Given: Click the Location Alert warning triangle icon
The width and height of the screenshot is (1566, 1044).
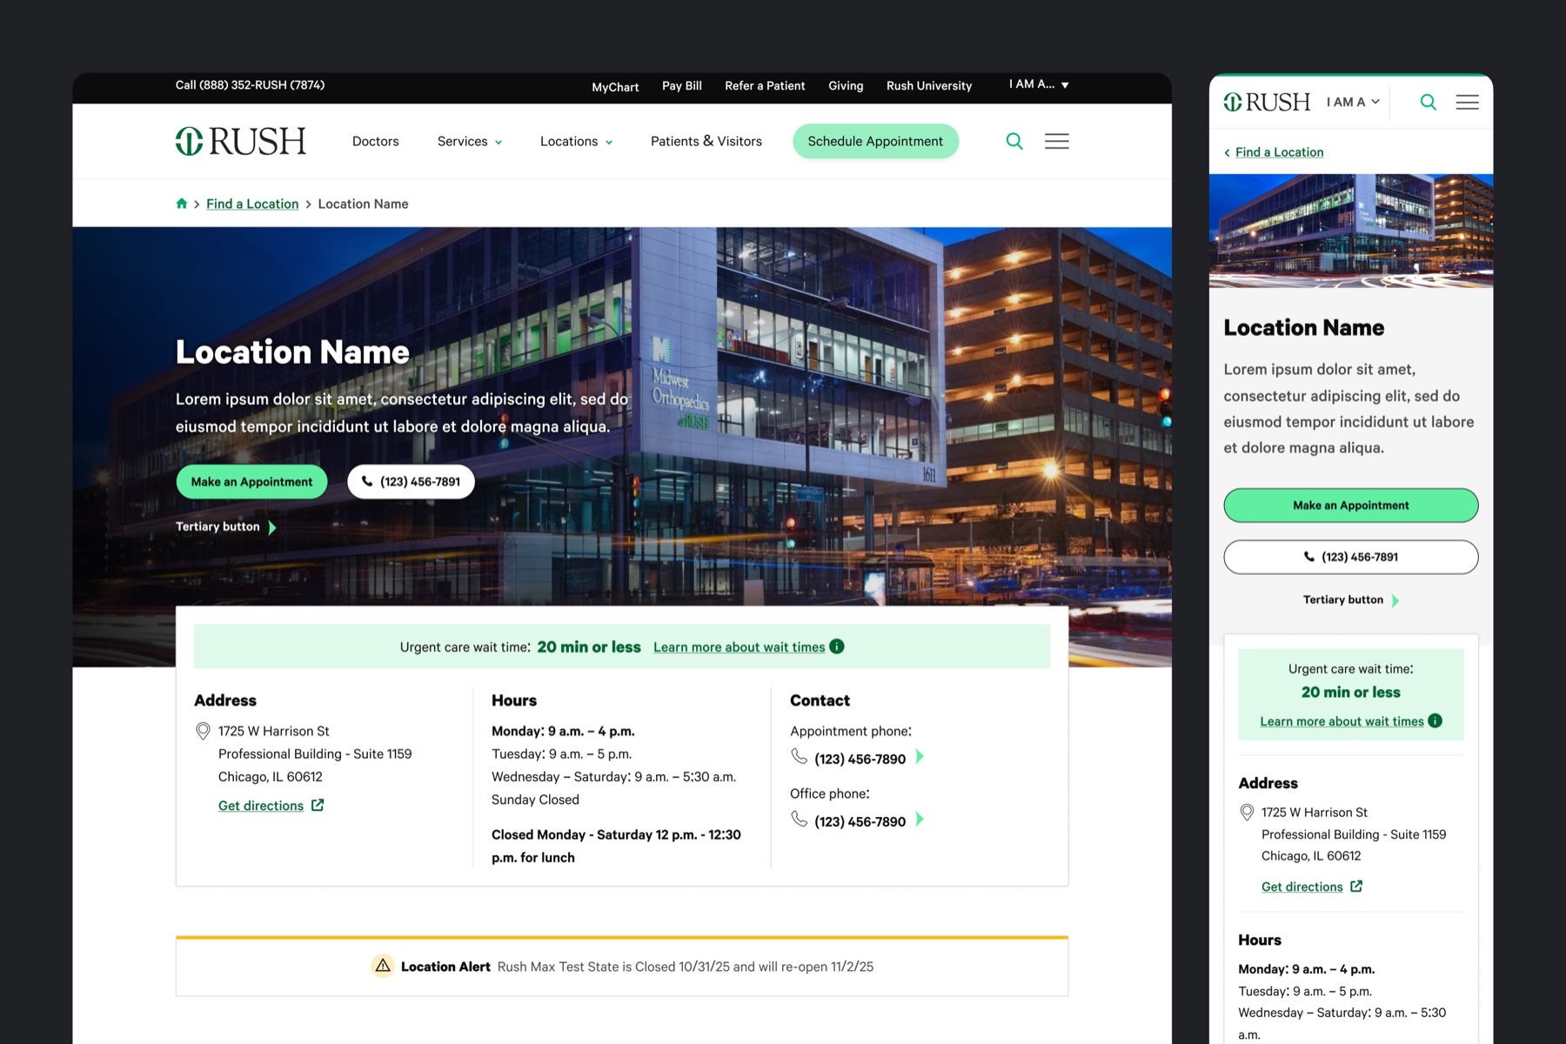Looking at the screenshot, I should click(x=383, y=966).
